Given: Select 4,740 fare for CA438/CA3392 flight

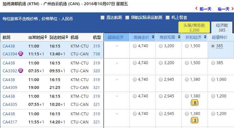Looking at the screenshot, I should [x=135, y=63].
